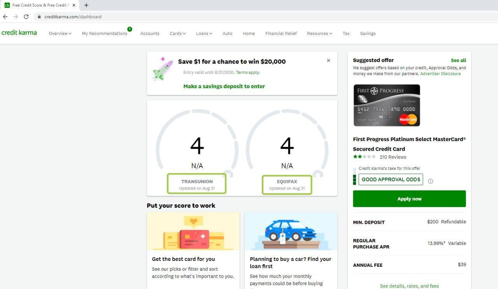The width and height of the screenshot is (498, 289).
Task: Close the Free Credit Score browser tab
Action: [74, 5]
